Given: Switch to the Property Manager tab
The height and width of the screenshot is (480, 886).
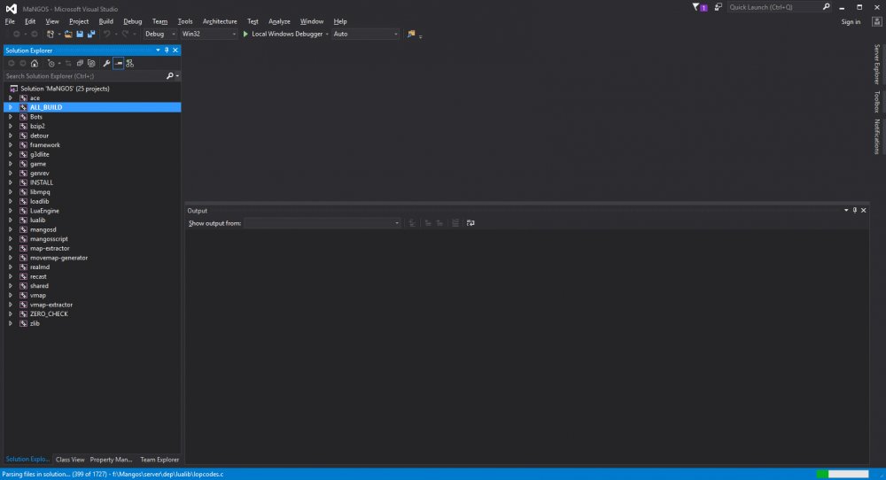Looking at the screenshot, I should 111,460.
